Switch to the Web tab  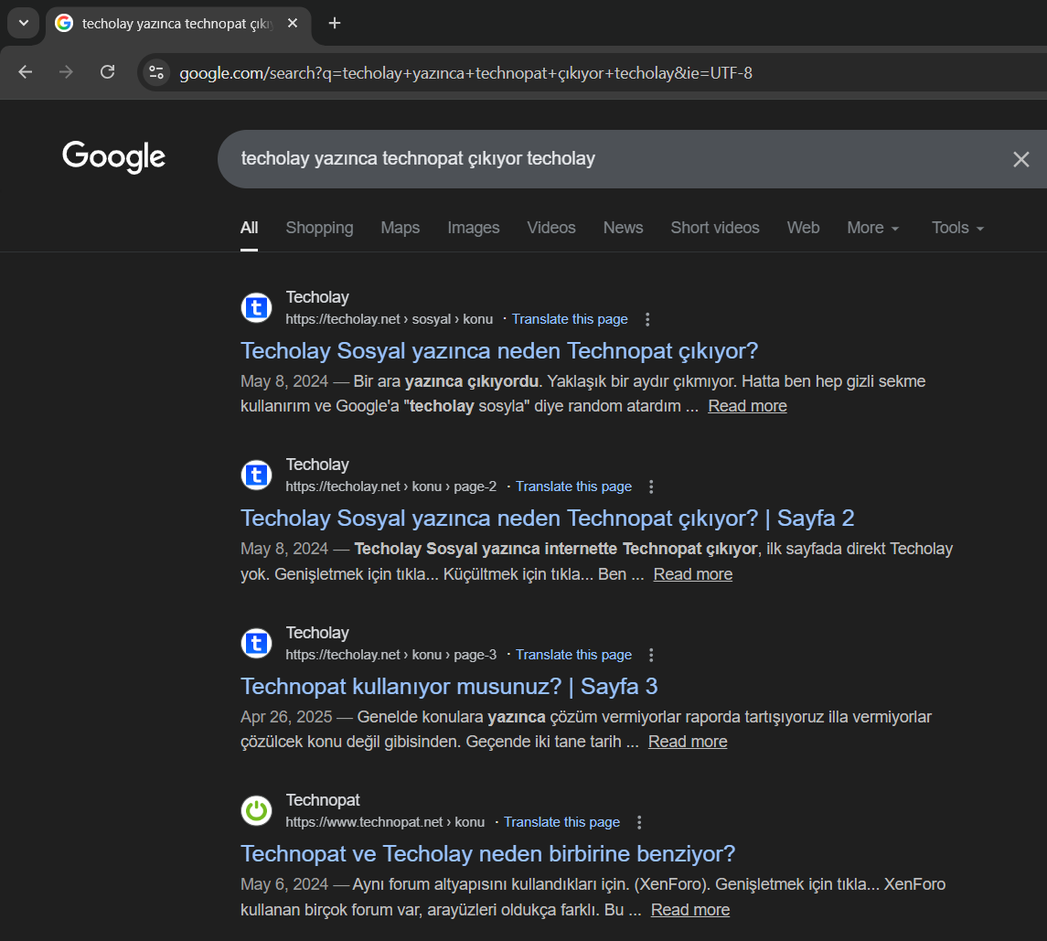(x=803, y=228)
